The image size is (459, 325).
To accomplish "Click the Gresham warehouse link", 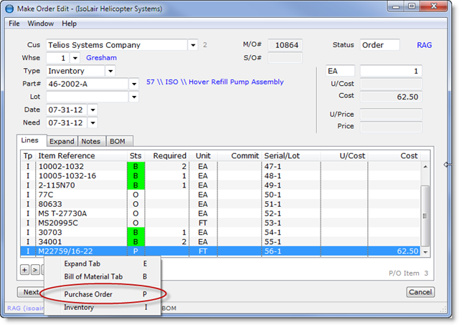I will pos(101,58).
